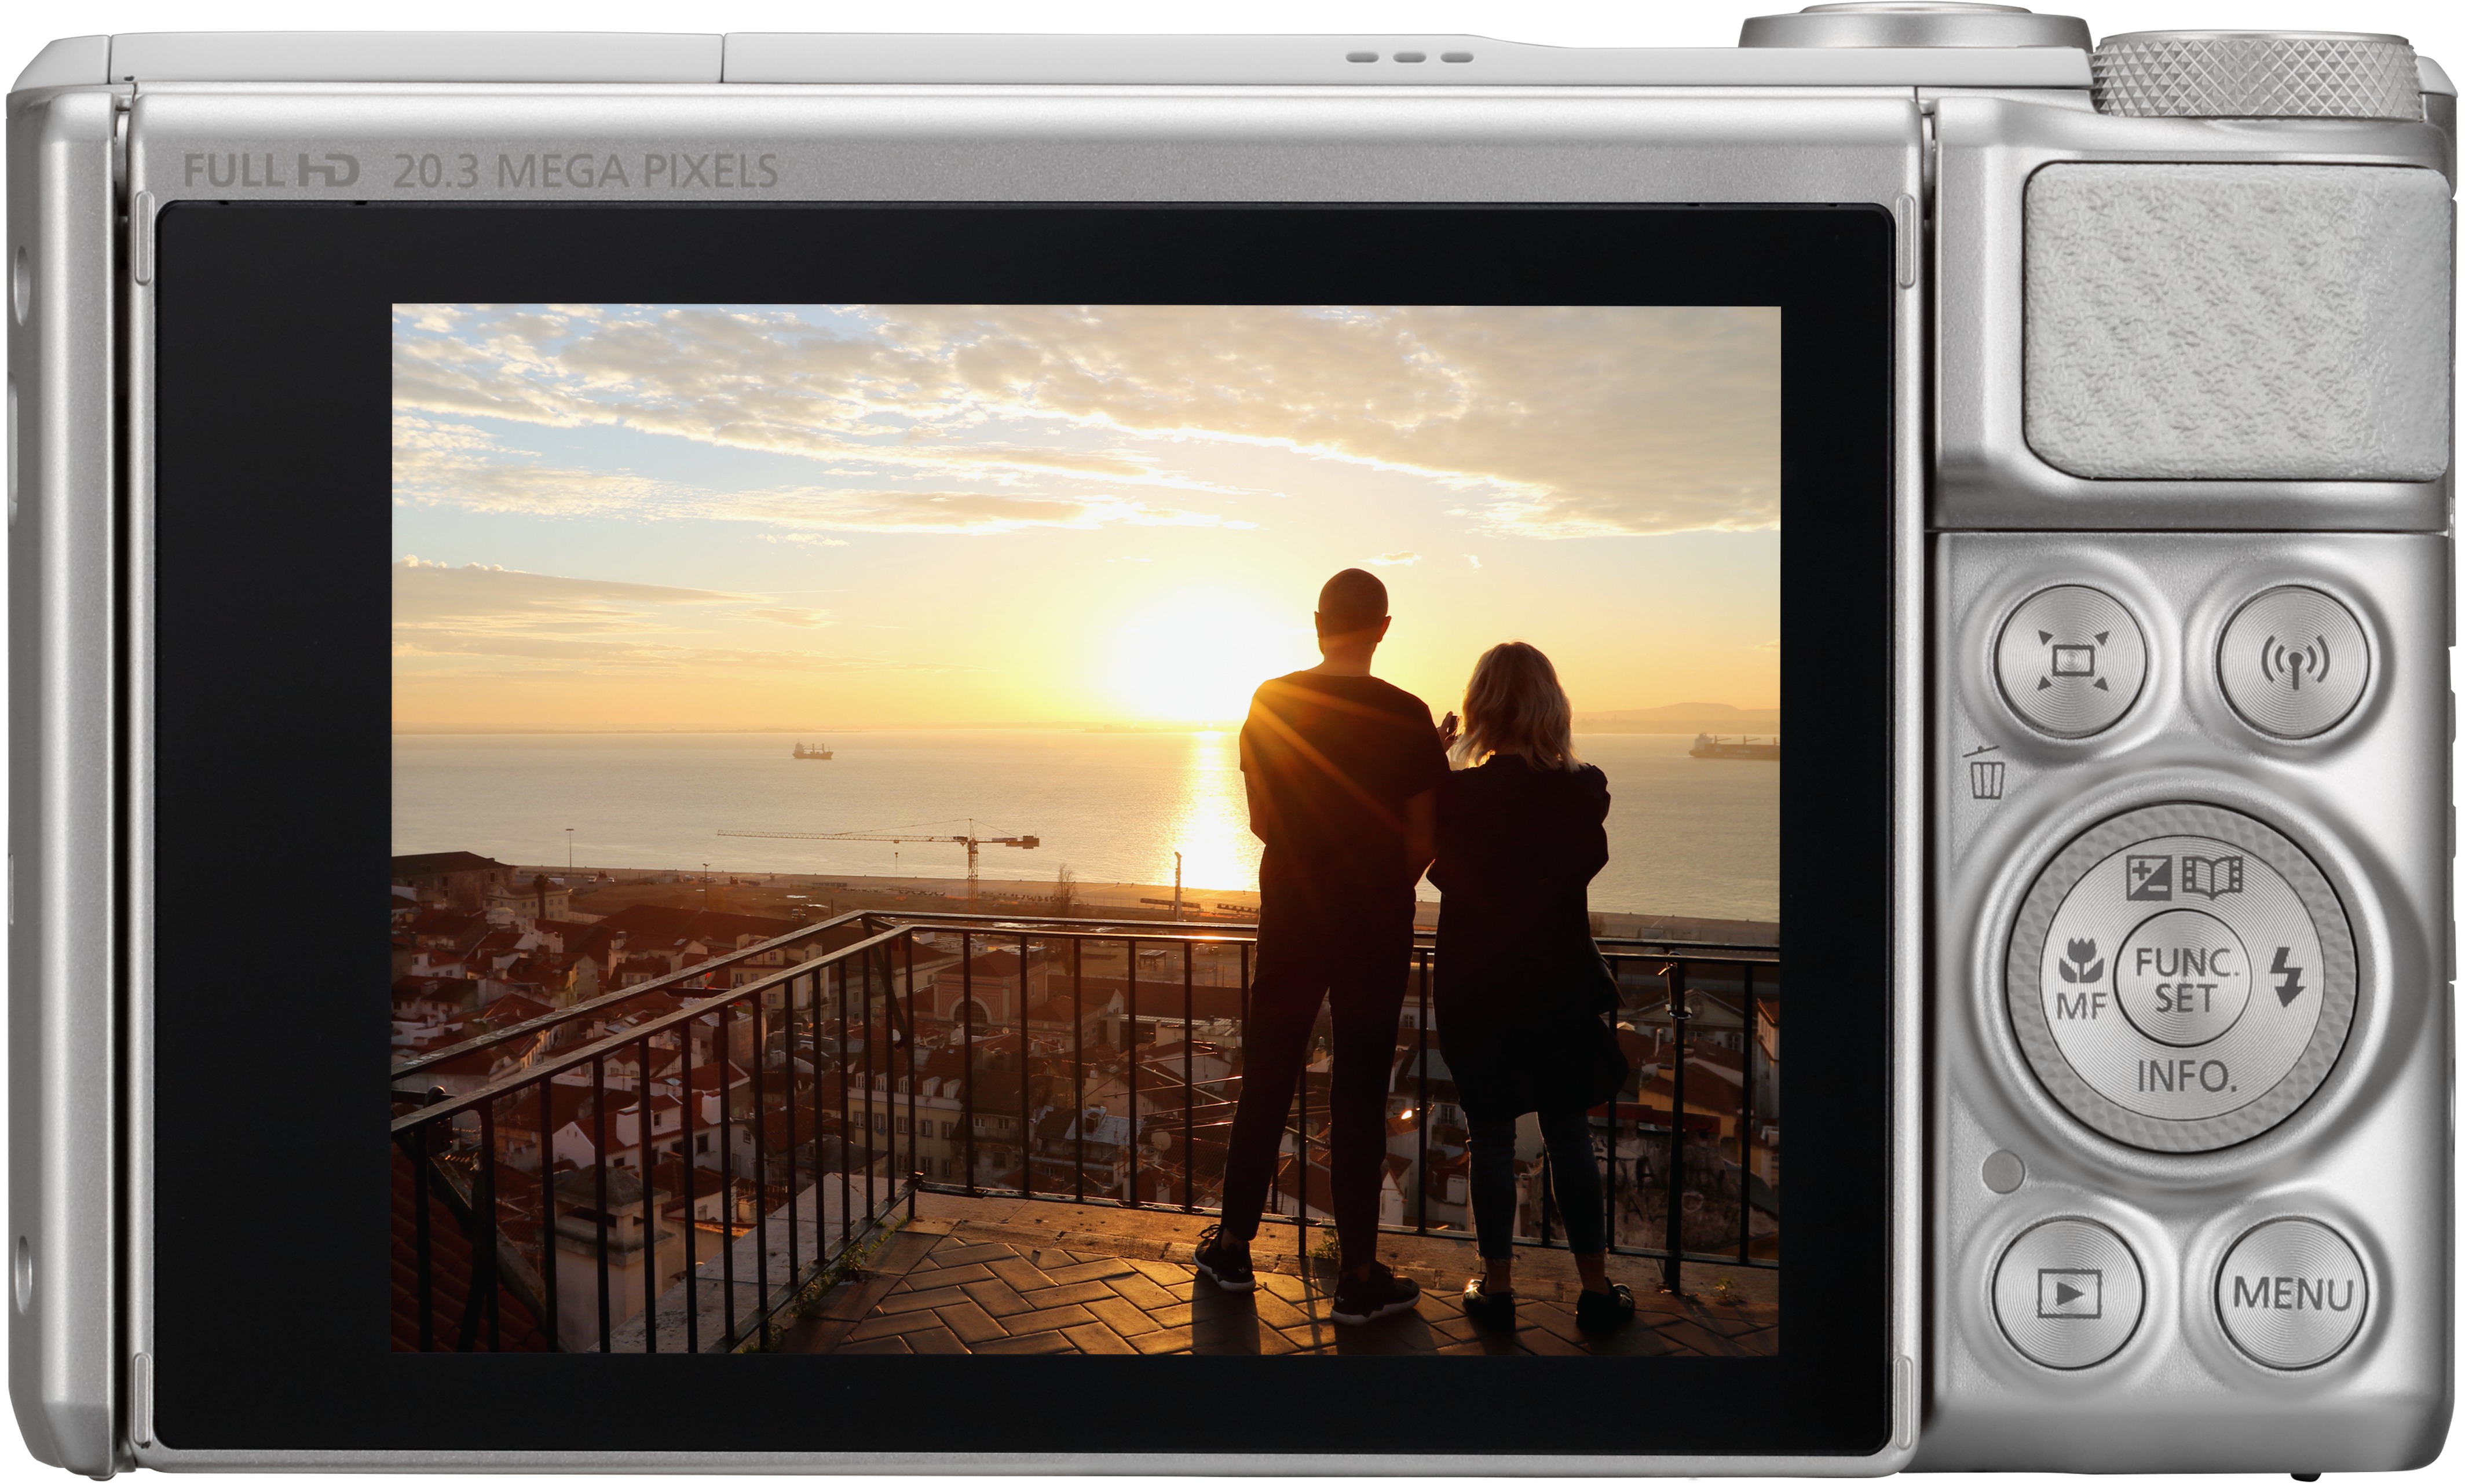Click the framing assist zoom button

pyautogui.click(x=2069, y=661)
